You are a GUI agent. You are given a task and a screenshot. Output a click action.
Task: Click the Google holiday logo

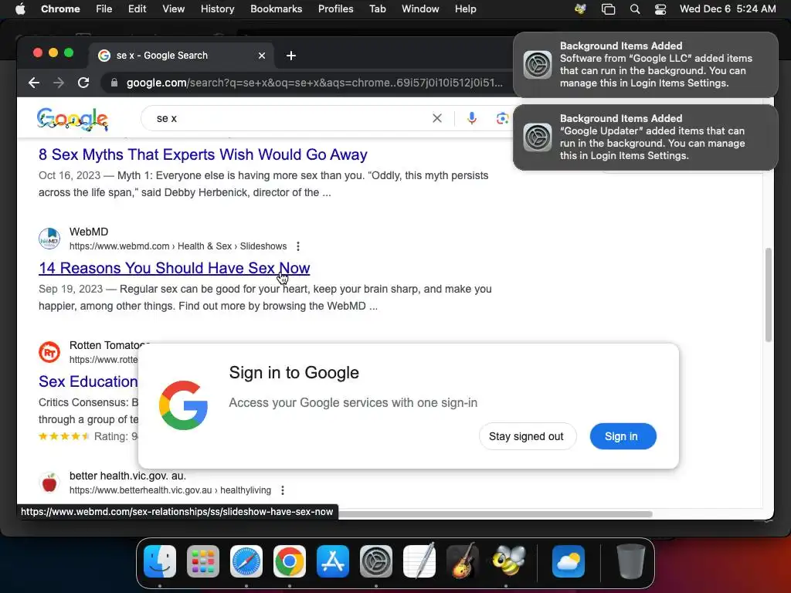[72, 119]
